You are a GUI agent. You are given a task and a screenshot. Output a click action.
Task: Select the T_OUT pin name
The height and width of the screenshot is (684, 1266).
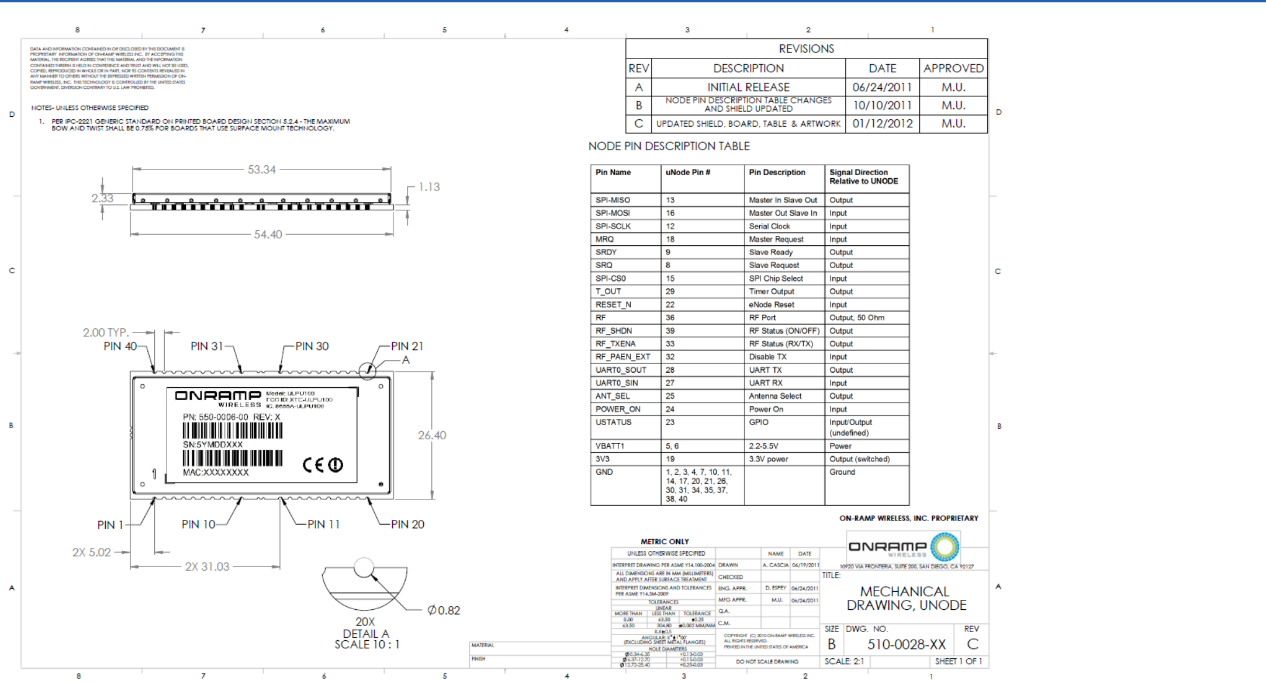(x=608, y=291)
